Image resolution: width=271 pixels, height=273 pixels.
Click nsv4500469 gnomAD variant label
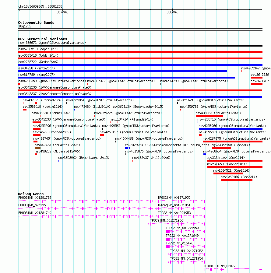[x=149, y=138]
